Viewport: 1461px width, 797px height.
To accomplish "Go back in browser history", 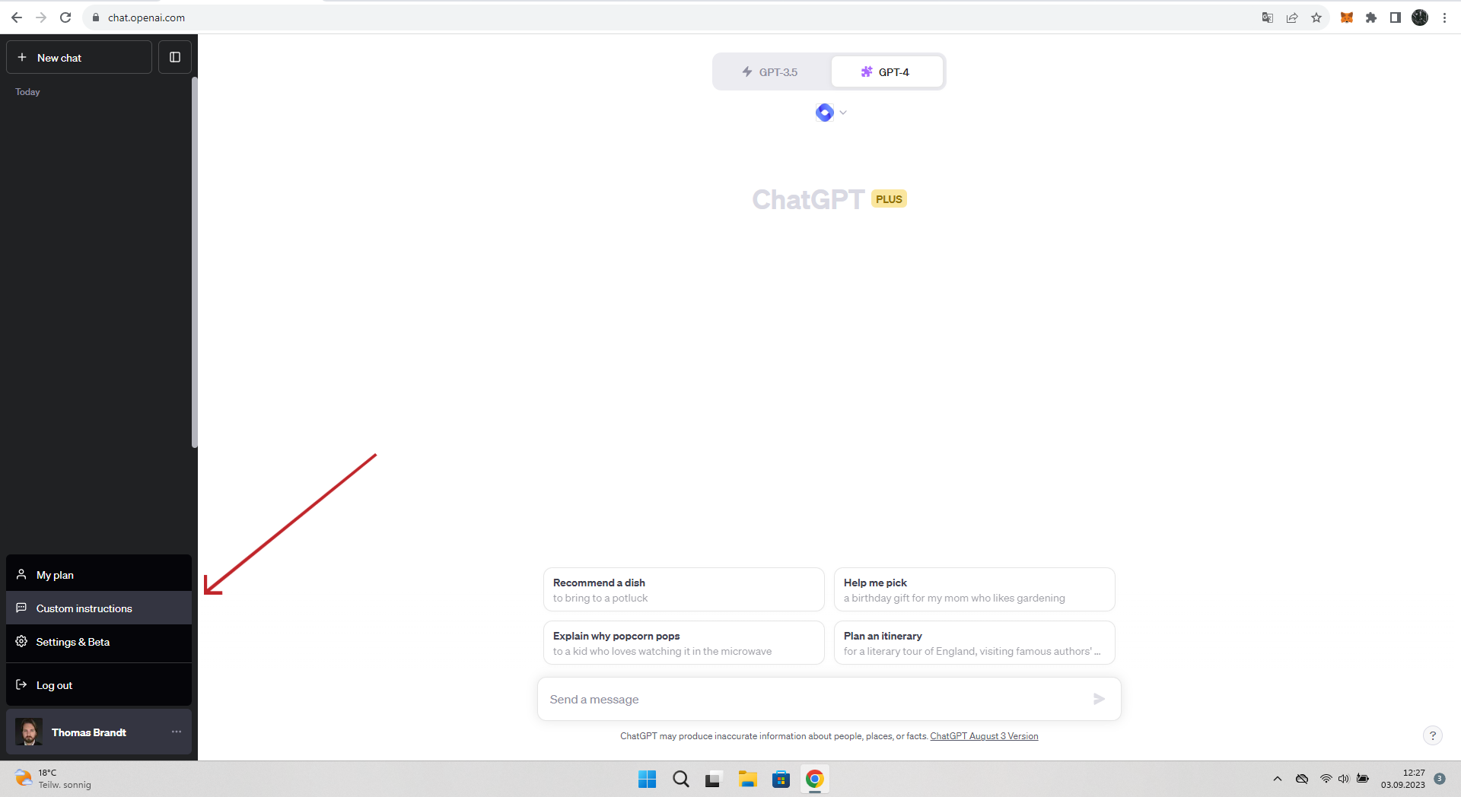I will tap(17, 17).
